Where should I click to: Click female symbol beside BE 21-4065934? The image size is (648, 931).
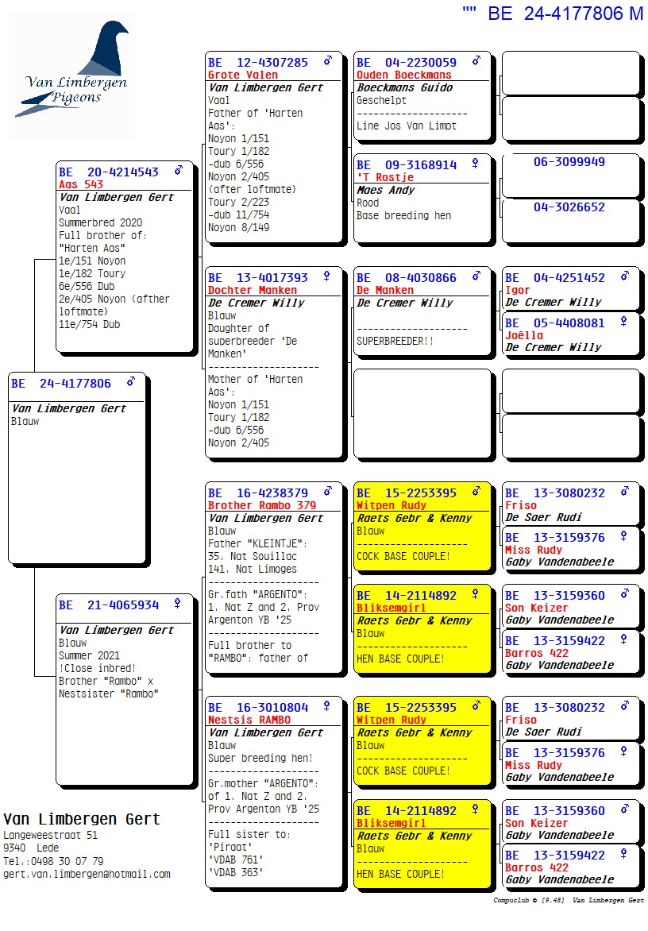(x=177, y=604)
